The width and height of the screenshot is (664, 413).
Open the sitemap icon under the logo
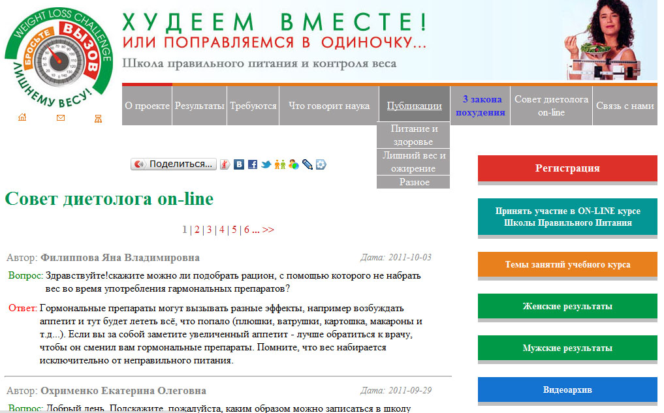[x=98, y=119]
